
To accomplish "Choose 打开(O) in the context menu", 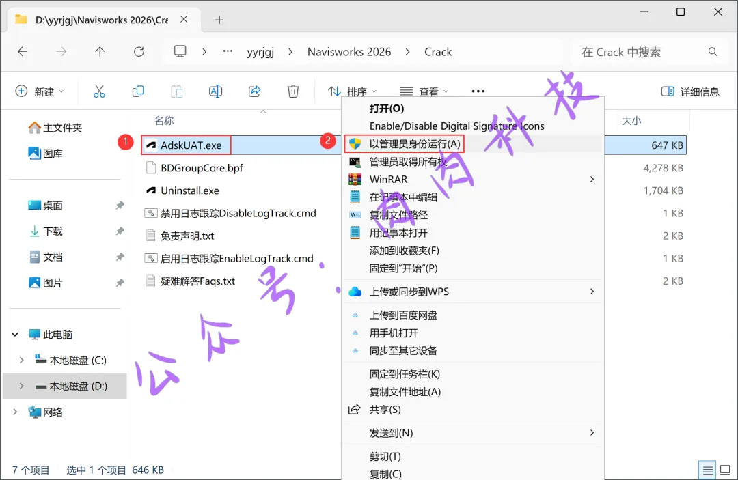I will [473, 109].
